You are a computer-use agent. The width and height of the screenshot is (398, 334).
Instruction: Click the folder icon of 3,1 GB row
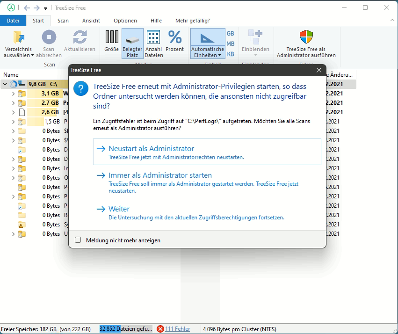coord(22,94)
